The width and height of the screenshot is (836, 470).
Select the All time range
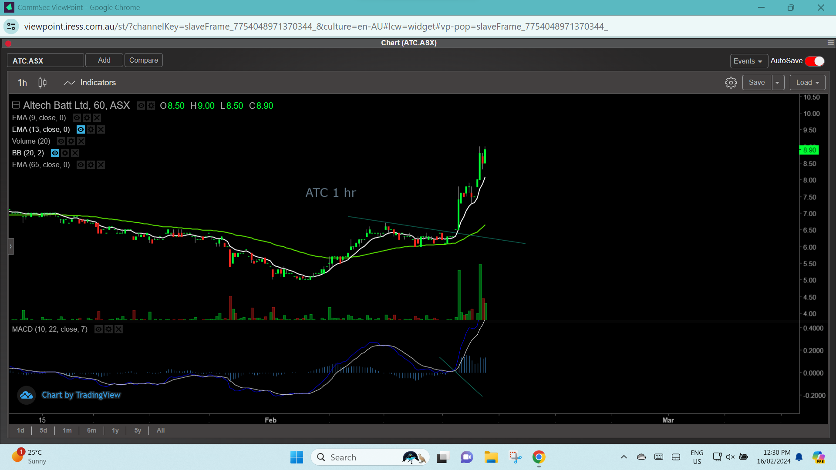point(161,430)
